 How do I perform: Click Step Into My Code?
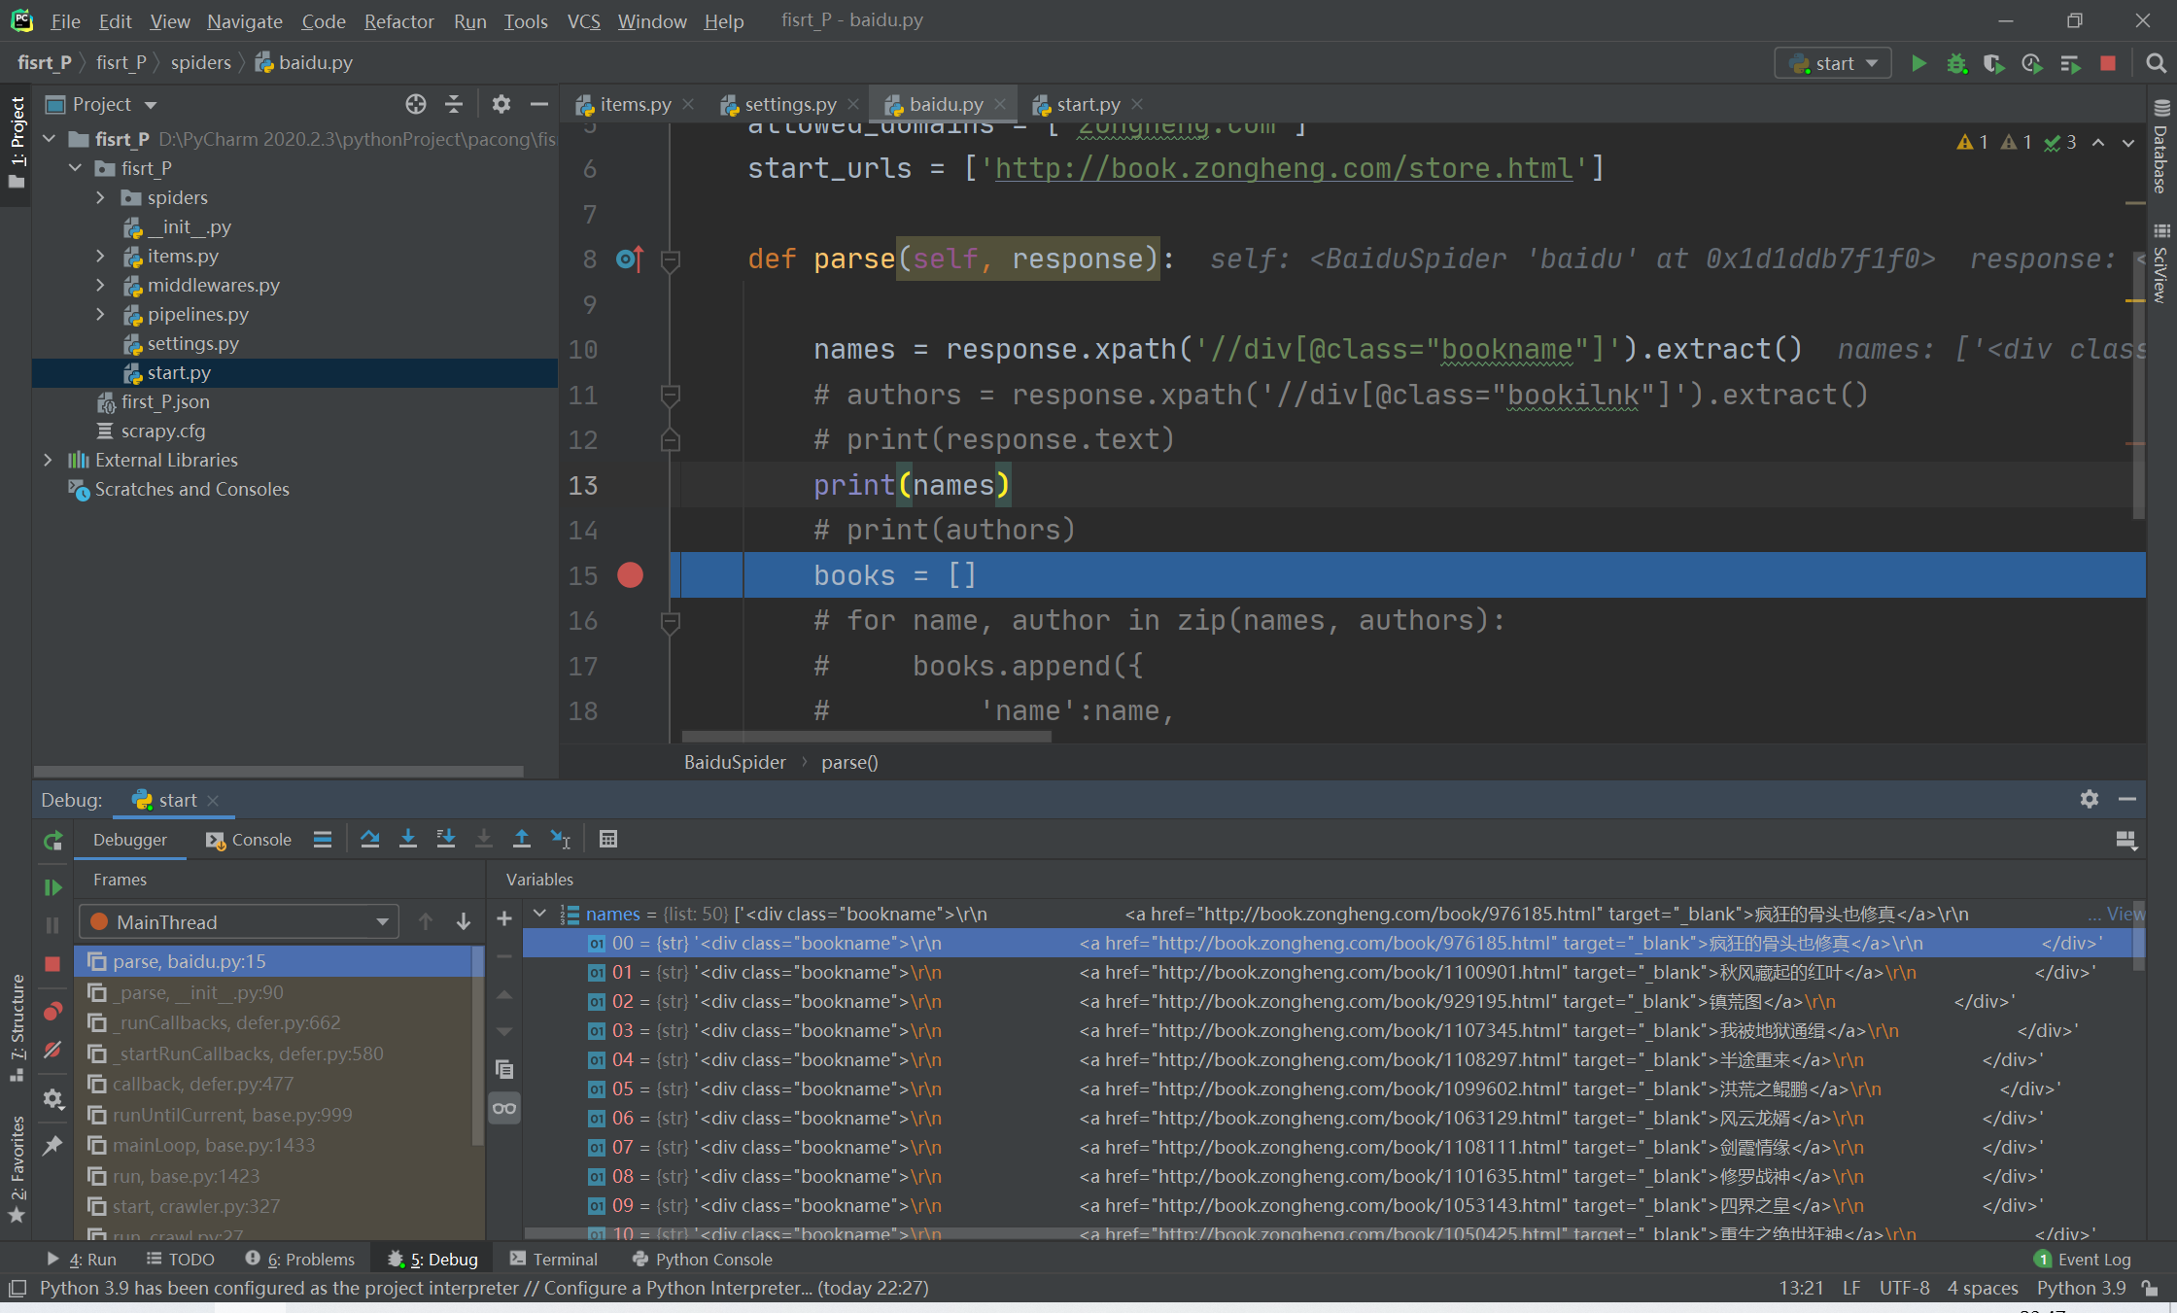[x=445, y=839]
